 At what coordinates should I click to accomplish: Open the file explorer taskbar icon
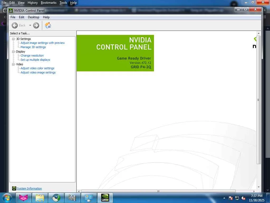pos(40,198)
